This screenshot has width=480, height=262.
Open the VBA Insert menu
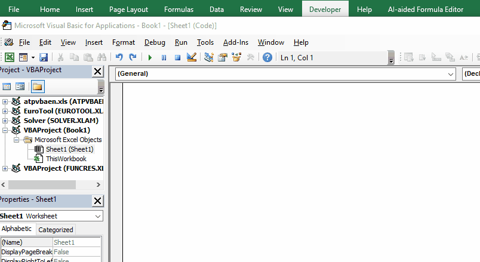click(94, 42)
